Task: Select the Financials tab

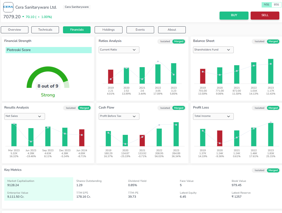Action: point(77,30)
